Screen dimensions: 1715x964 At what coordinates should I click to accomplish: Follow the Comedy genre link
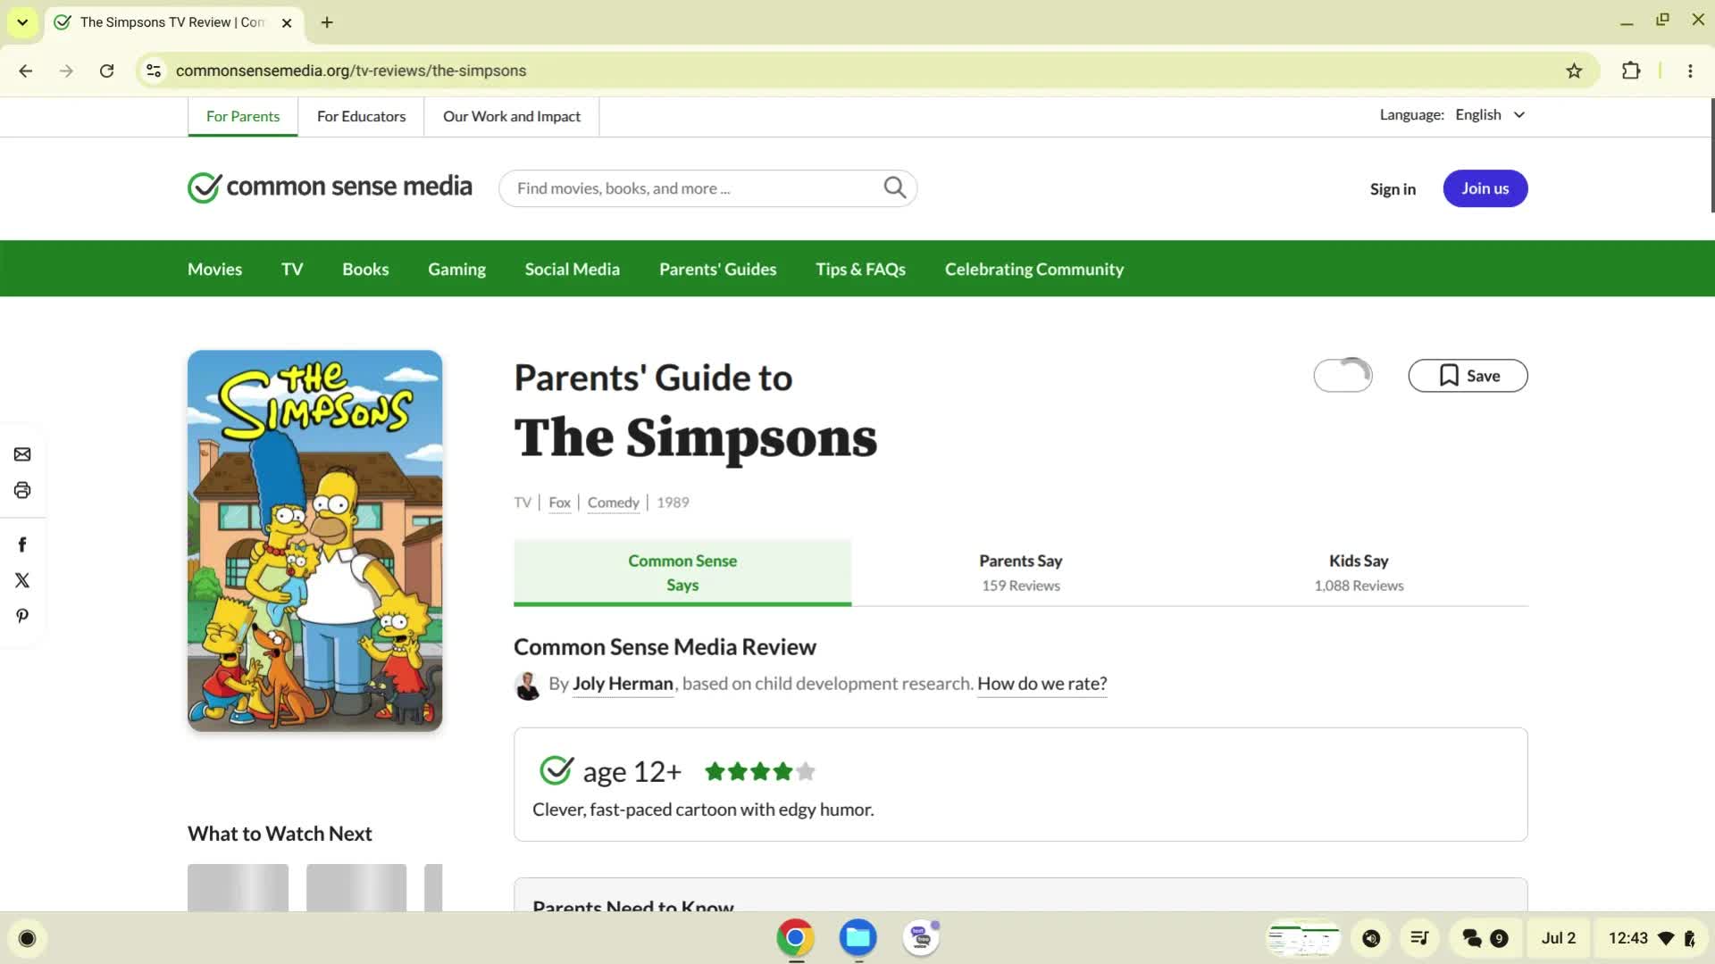pos(613,503)
